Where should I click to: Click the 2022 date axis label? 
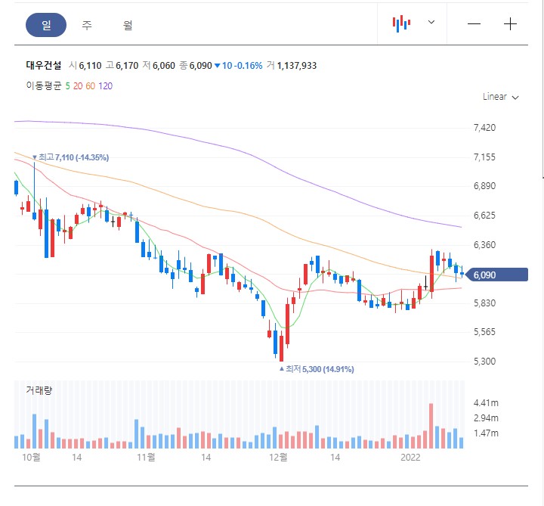410,457
